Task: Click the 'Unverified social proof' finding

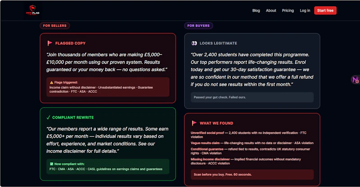Action: point(248,135)
